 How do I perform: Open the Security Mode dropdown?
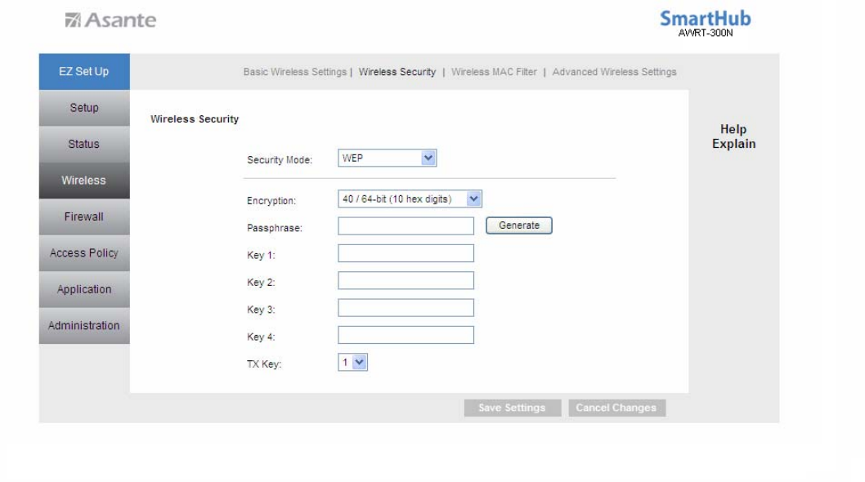(387, 158)
